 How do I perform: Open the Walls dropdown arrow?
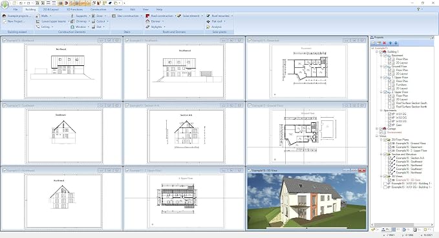click(50, 16)
